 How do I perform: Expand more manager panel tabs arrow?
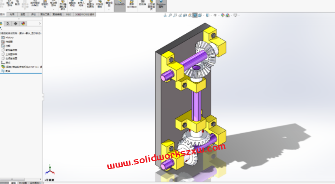(40, 24)
